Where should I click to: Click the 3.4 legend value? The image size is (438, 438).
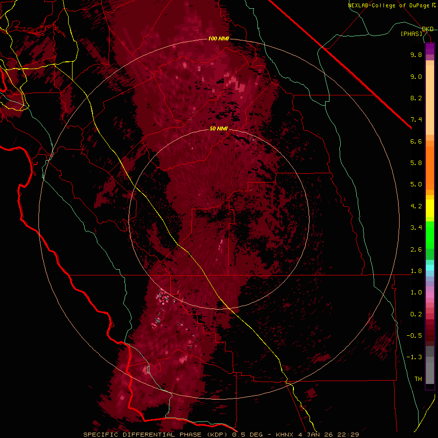[x=416, y=228]
